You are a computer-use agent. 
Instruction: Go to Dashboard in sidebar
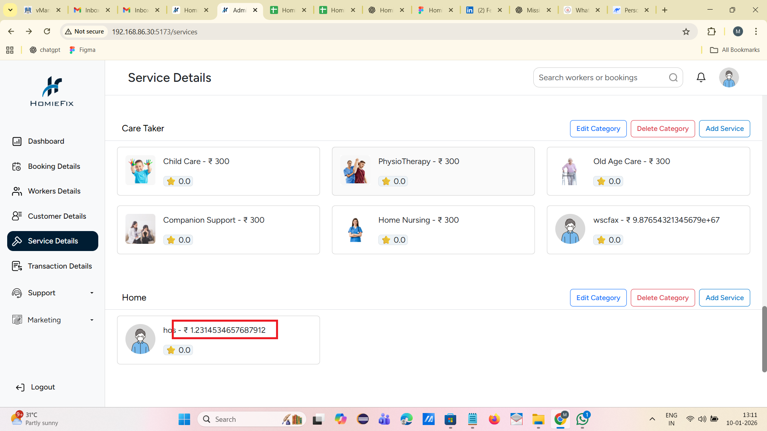click(x=46, y=141)
